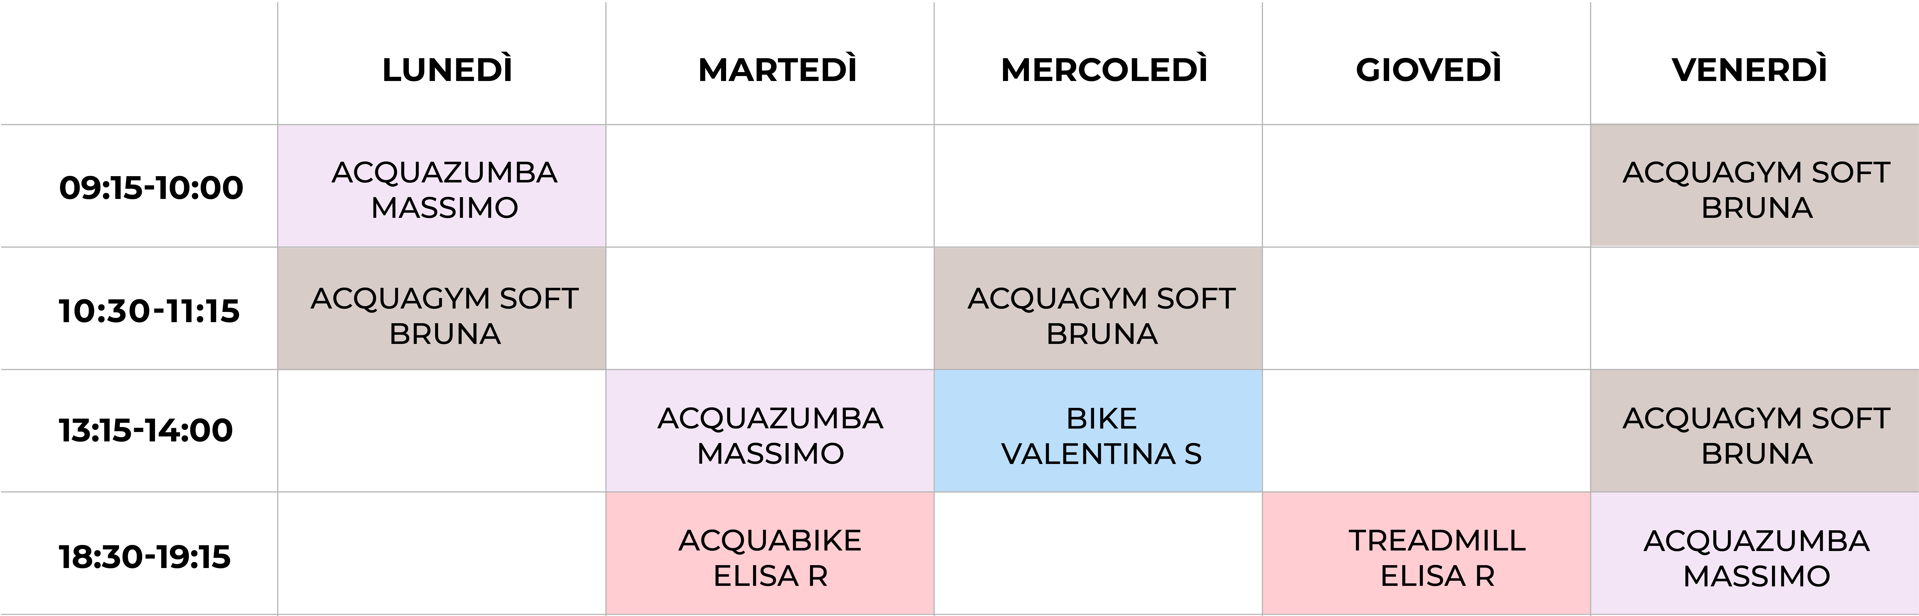The height and width of the screenshot is (616, 1919).
Task: Select the Treadmill Elisa R class cell
Action: tap(1426, 554)
